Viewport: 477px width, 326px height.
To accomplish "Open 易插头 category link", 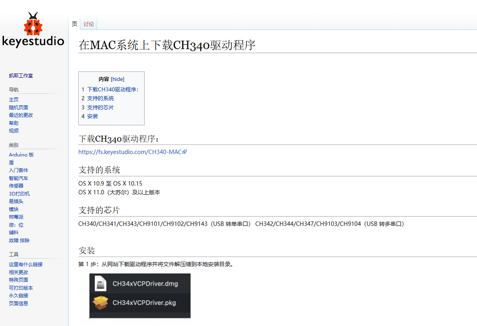I will 16,201.
